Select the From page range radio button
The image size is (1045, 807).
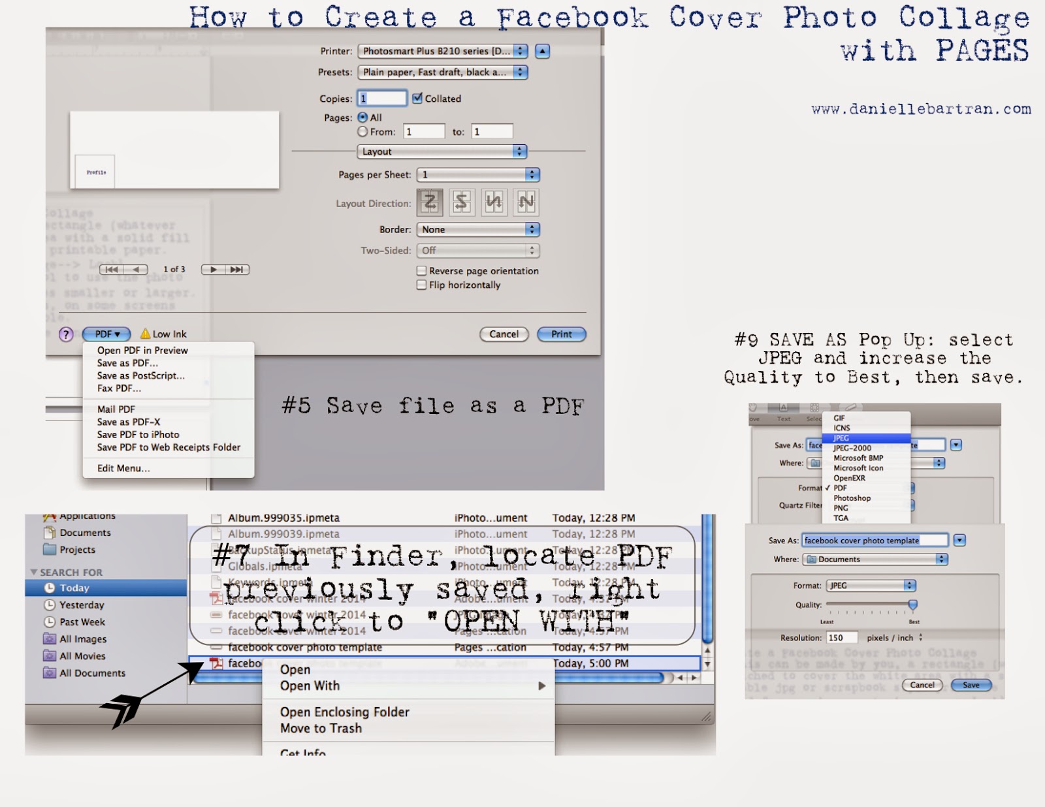(x=362, y=131)
